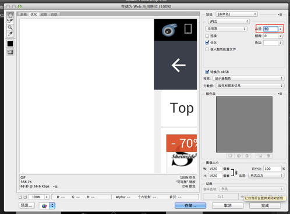Click the back arrow in preview image
Viewport: 290px width, 214px height.
tap(179, 65)
